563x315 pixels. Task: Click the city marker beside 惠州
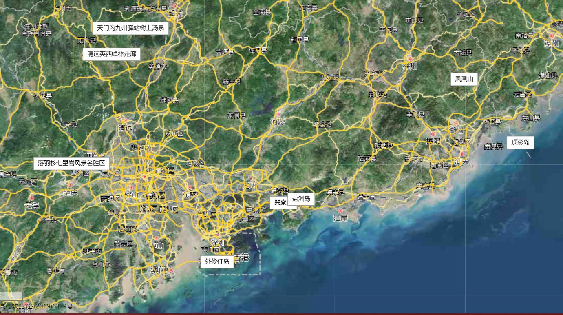pyautogui.click(x=252, y=178)
